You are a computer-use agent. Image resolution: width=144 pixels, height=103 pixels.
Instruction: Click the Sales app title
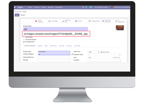pos(20,7)
